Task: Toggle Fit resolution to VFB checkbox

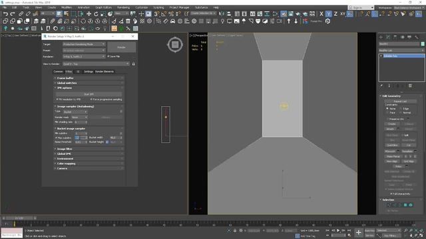Action: click(x=57, y=100)
